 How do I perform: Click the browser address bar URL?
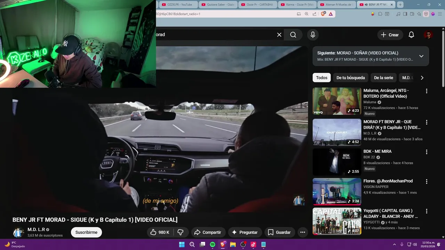coord(226,14)
